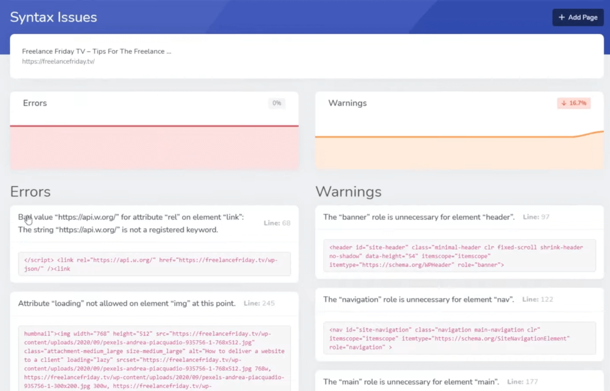Open the main role unnecessary warning
This screenshot has height=391, width=610.
point(411,381)
